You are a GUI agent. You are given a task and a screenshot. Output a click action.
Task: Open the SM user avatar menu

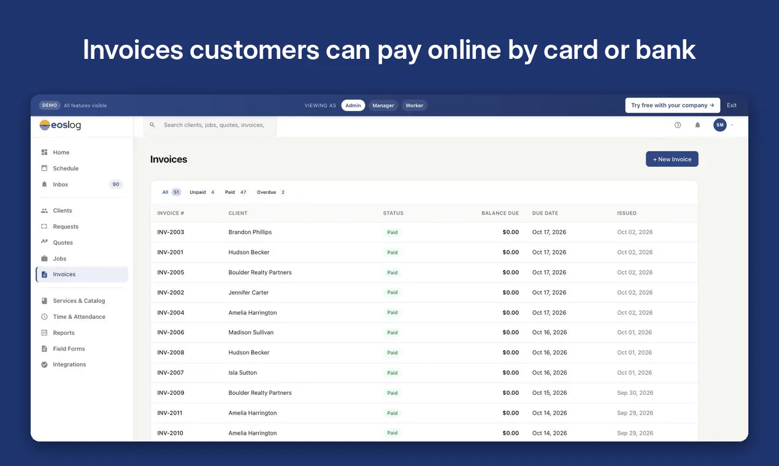coord(720,125)
